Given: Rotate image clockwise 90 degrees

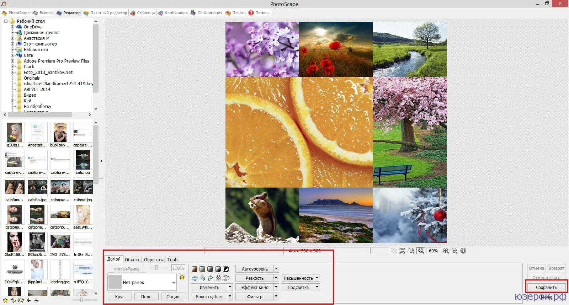Looking at the screenshot, I should (x=210, y=278).
